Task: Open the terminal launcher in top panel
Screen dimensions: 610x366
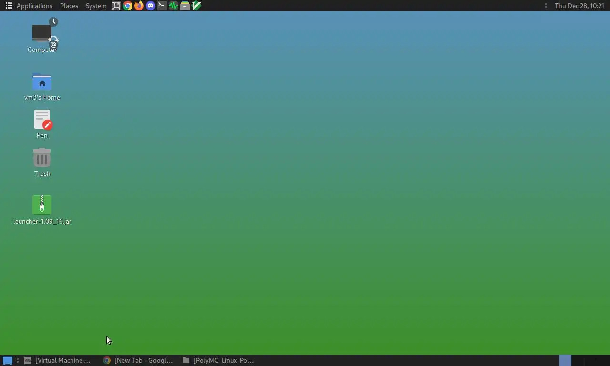Action: click(x=162, y=6)
